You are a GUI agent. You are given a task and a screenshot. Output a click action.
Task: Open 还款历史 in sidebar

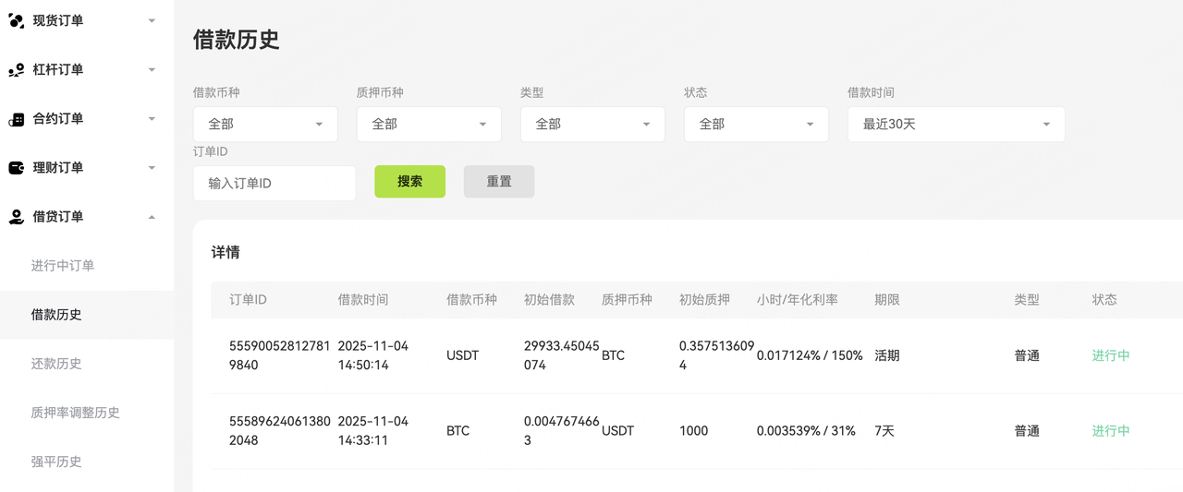[56, 364]
